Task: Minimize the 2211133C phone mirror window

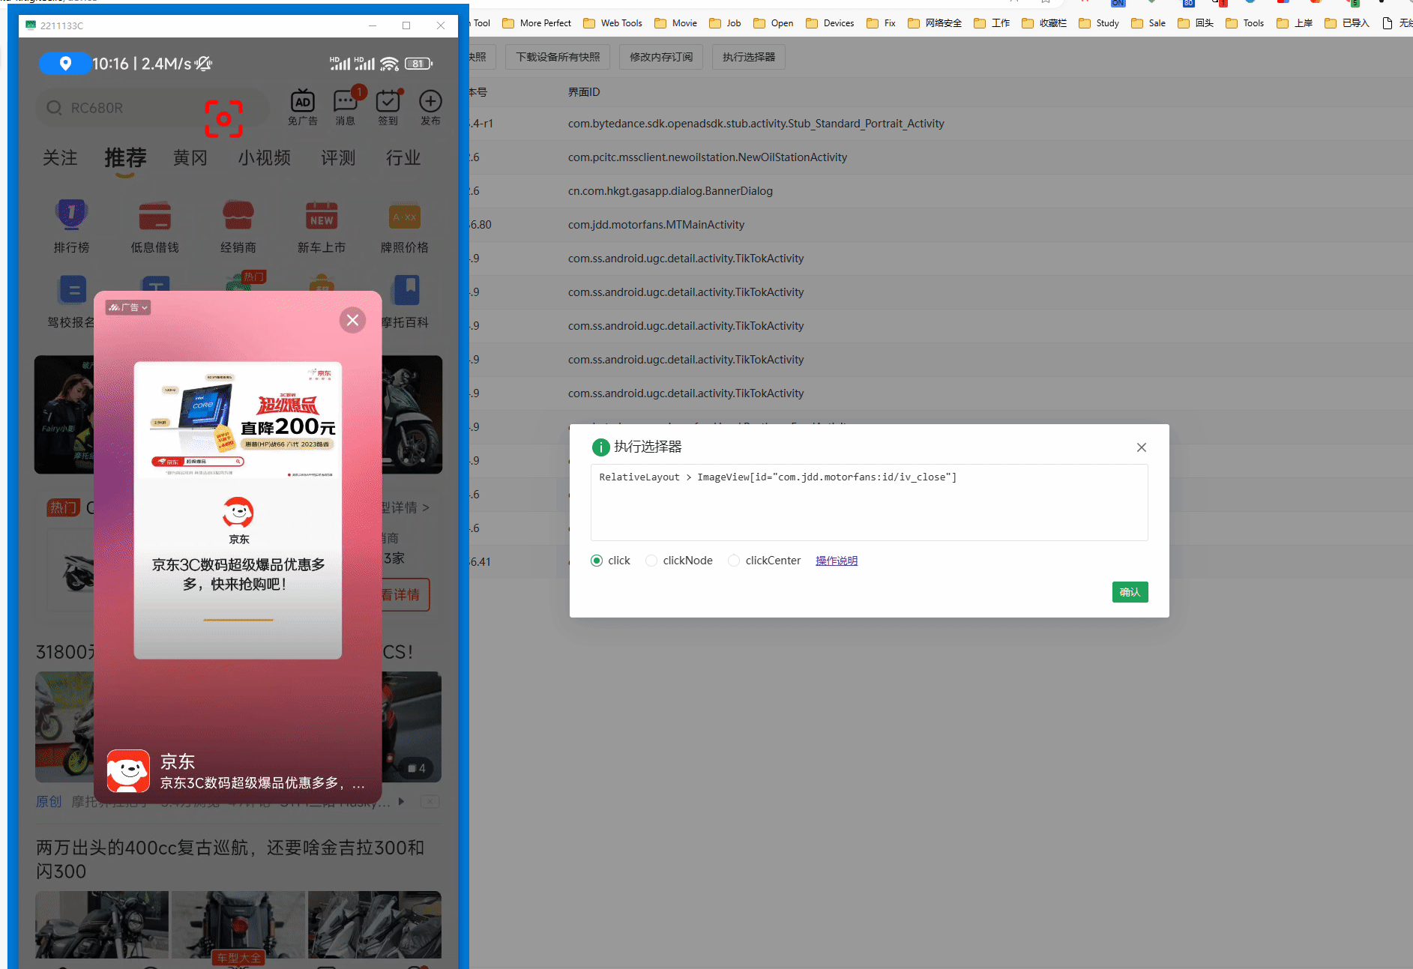Action: click(x=372, y=25)
